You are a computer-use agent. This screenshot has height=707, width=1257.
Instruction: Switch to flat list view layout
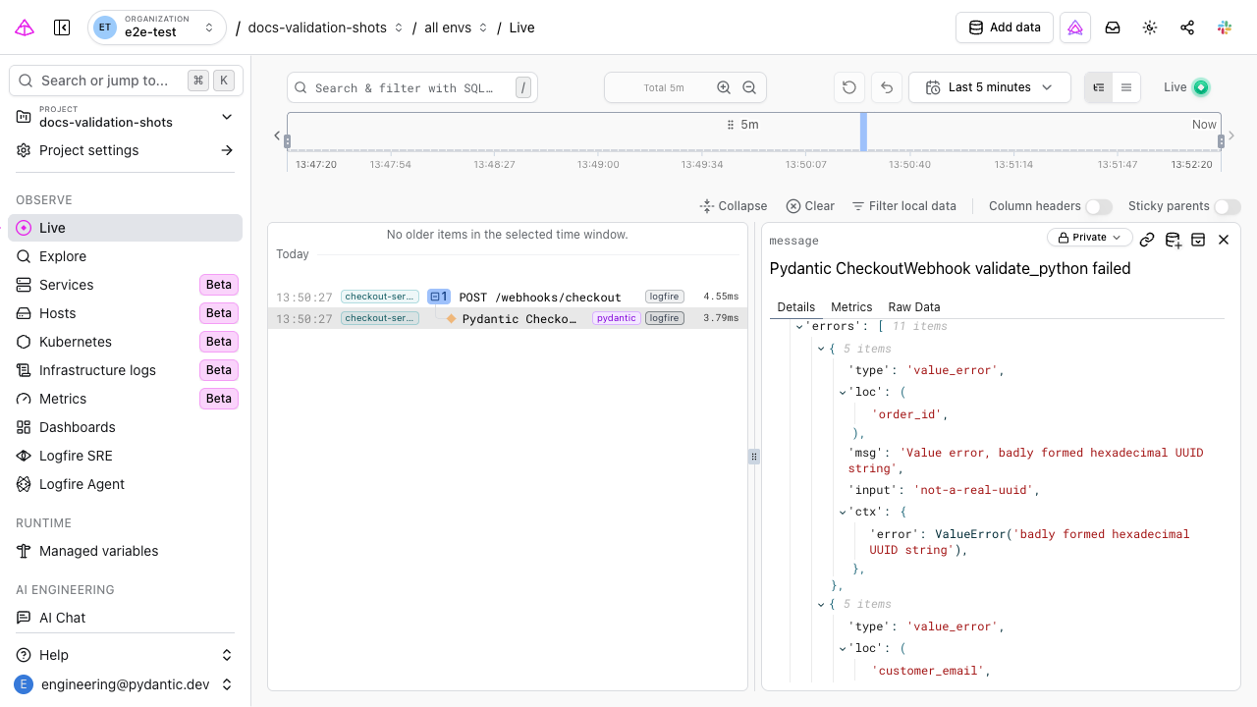pyautogui.click(x=1126, y=87)
